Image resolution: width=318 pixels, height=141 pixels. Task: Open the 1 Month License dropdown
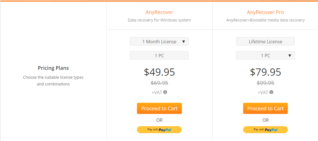tap(159, 42)
